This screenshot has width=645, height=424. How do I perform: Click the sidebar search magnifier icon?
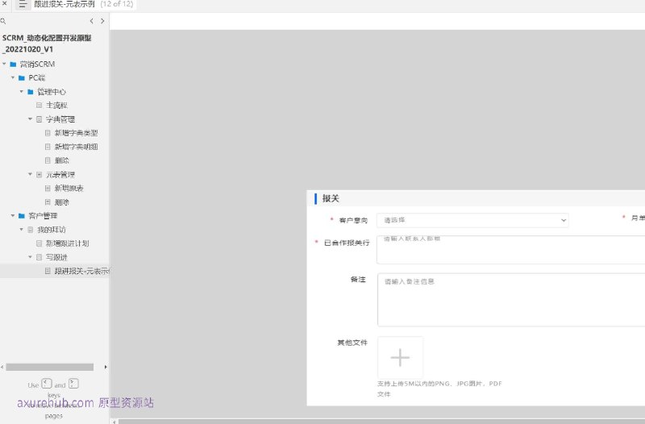tap(3, 21)
